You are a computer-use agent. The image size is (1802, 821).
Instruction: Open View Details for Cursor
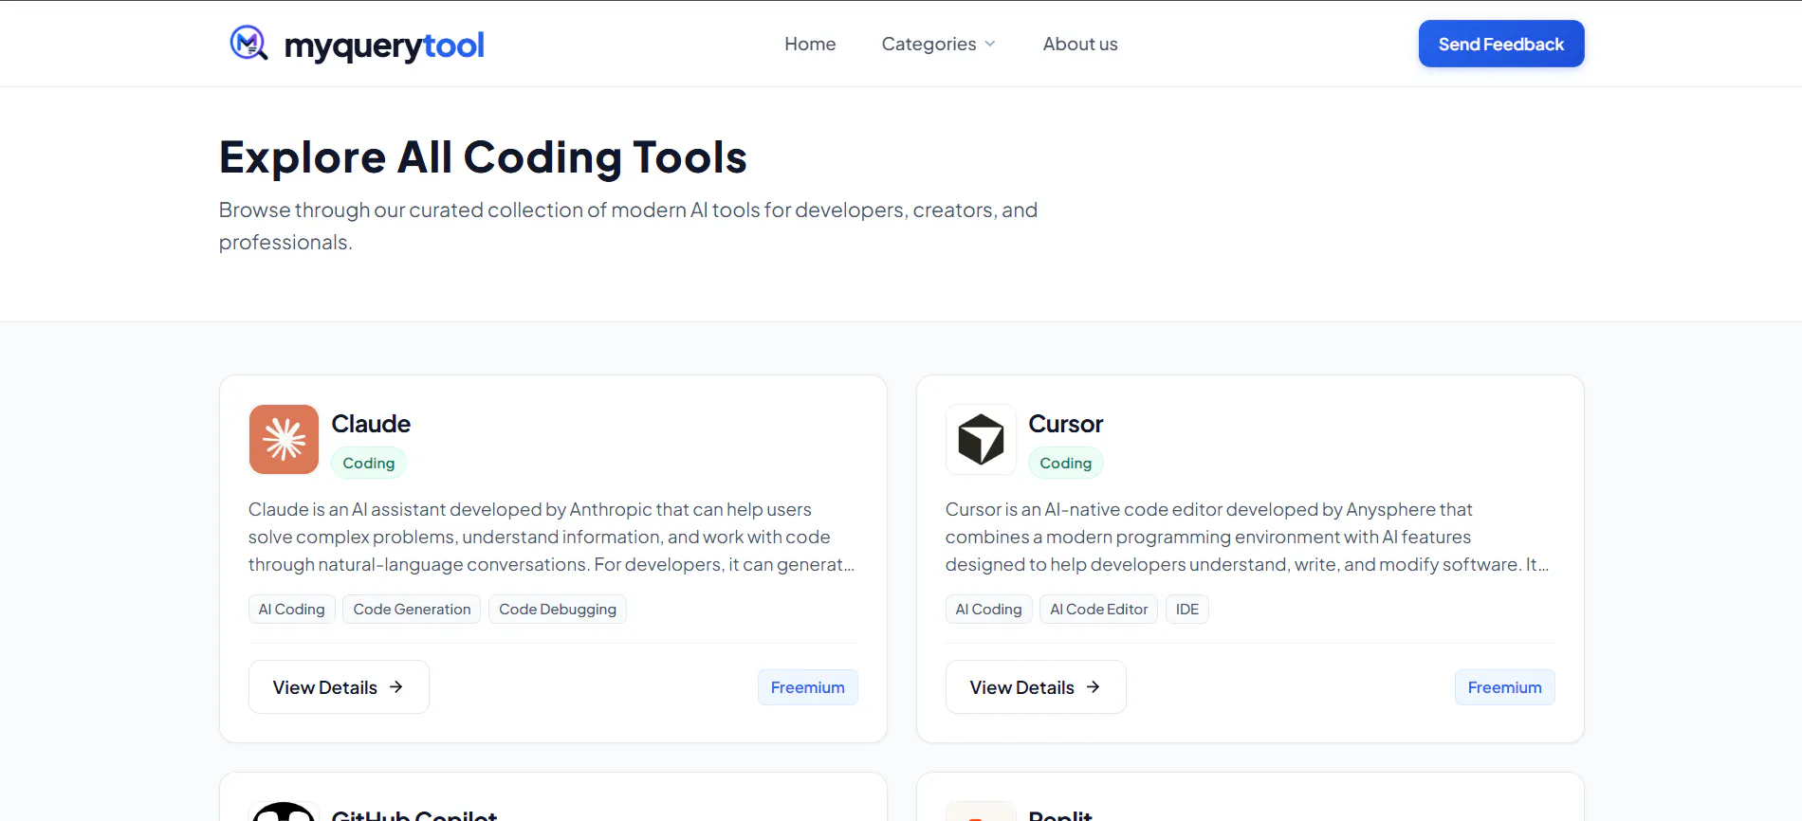coord(1036,687)
